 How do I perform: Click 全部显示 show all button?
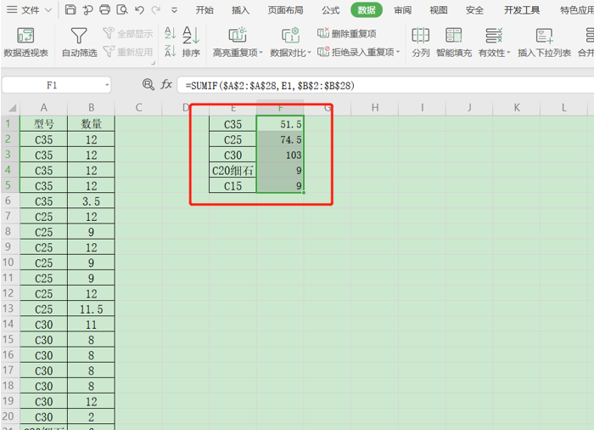(128, 34)
